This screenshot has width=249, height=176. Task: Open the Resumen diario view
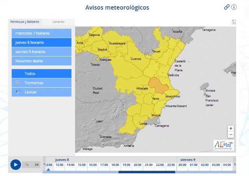pos(42,61)
